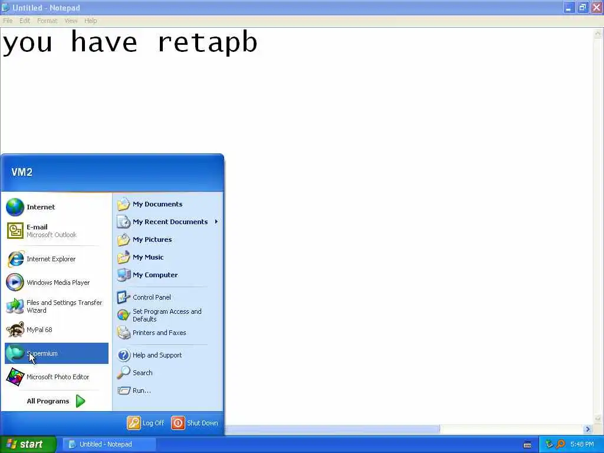Open the My Music folder icon
The width and height of the screenshot is (604, 453).
click(123, 257)
